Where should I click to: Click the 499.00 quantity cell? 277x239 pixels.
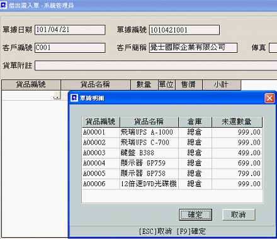(x=237, y=153)
